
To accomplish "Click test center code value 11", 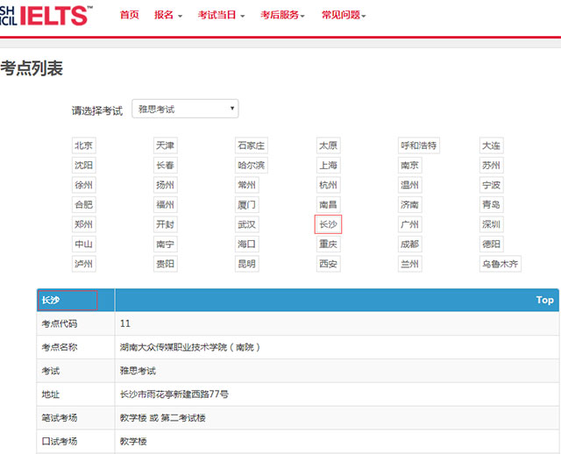I will pos(124,323).
